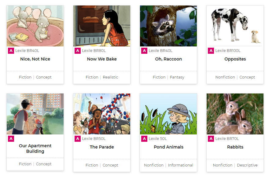Open the Pond Animals title link
This screenshot has width=269, height=176.
click(x=168, y=147)
